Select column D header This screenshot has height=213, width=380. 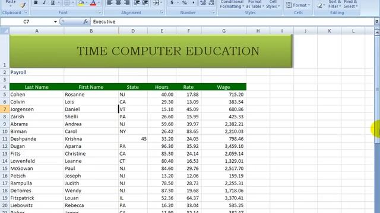pyautogui.click(x=133, y=31)
